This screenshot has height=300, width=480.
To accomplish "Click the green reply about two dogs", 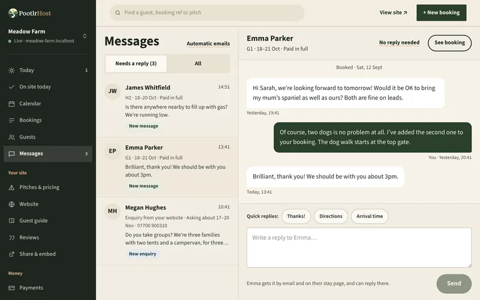I will [373, 137].
